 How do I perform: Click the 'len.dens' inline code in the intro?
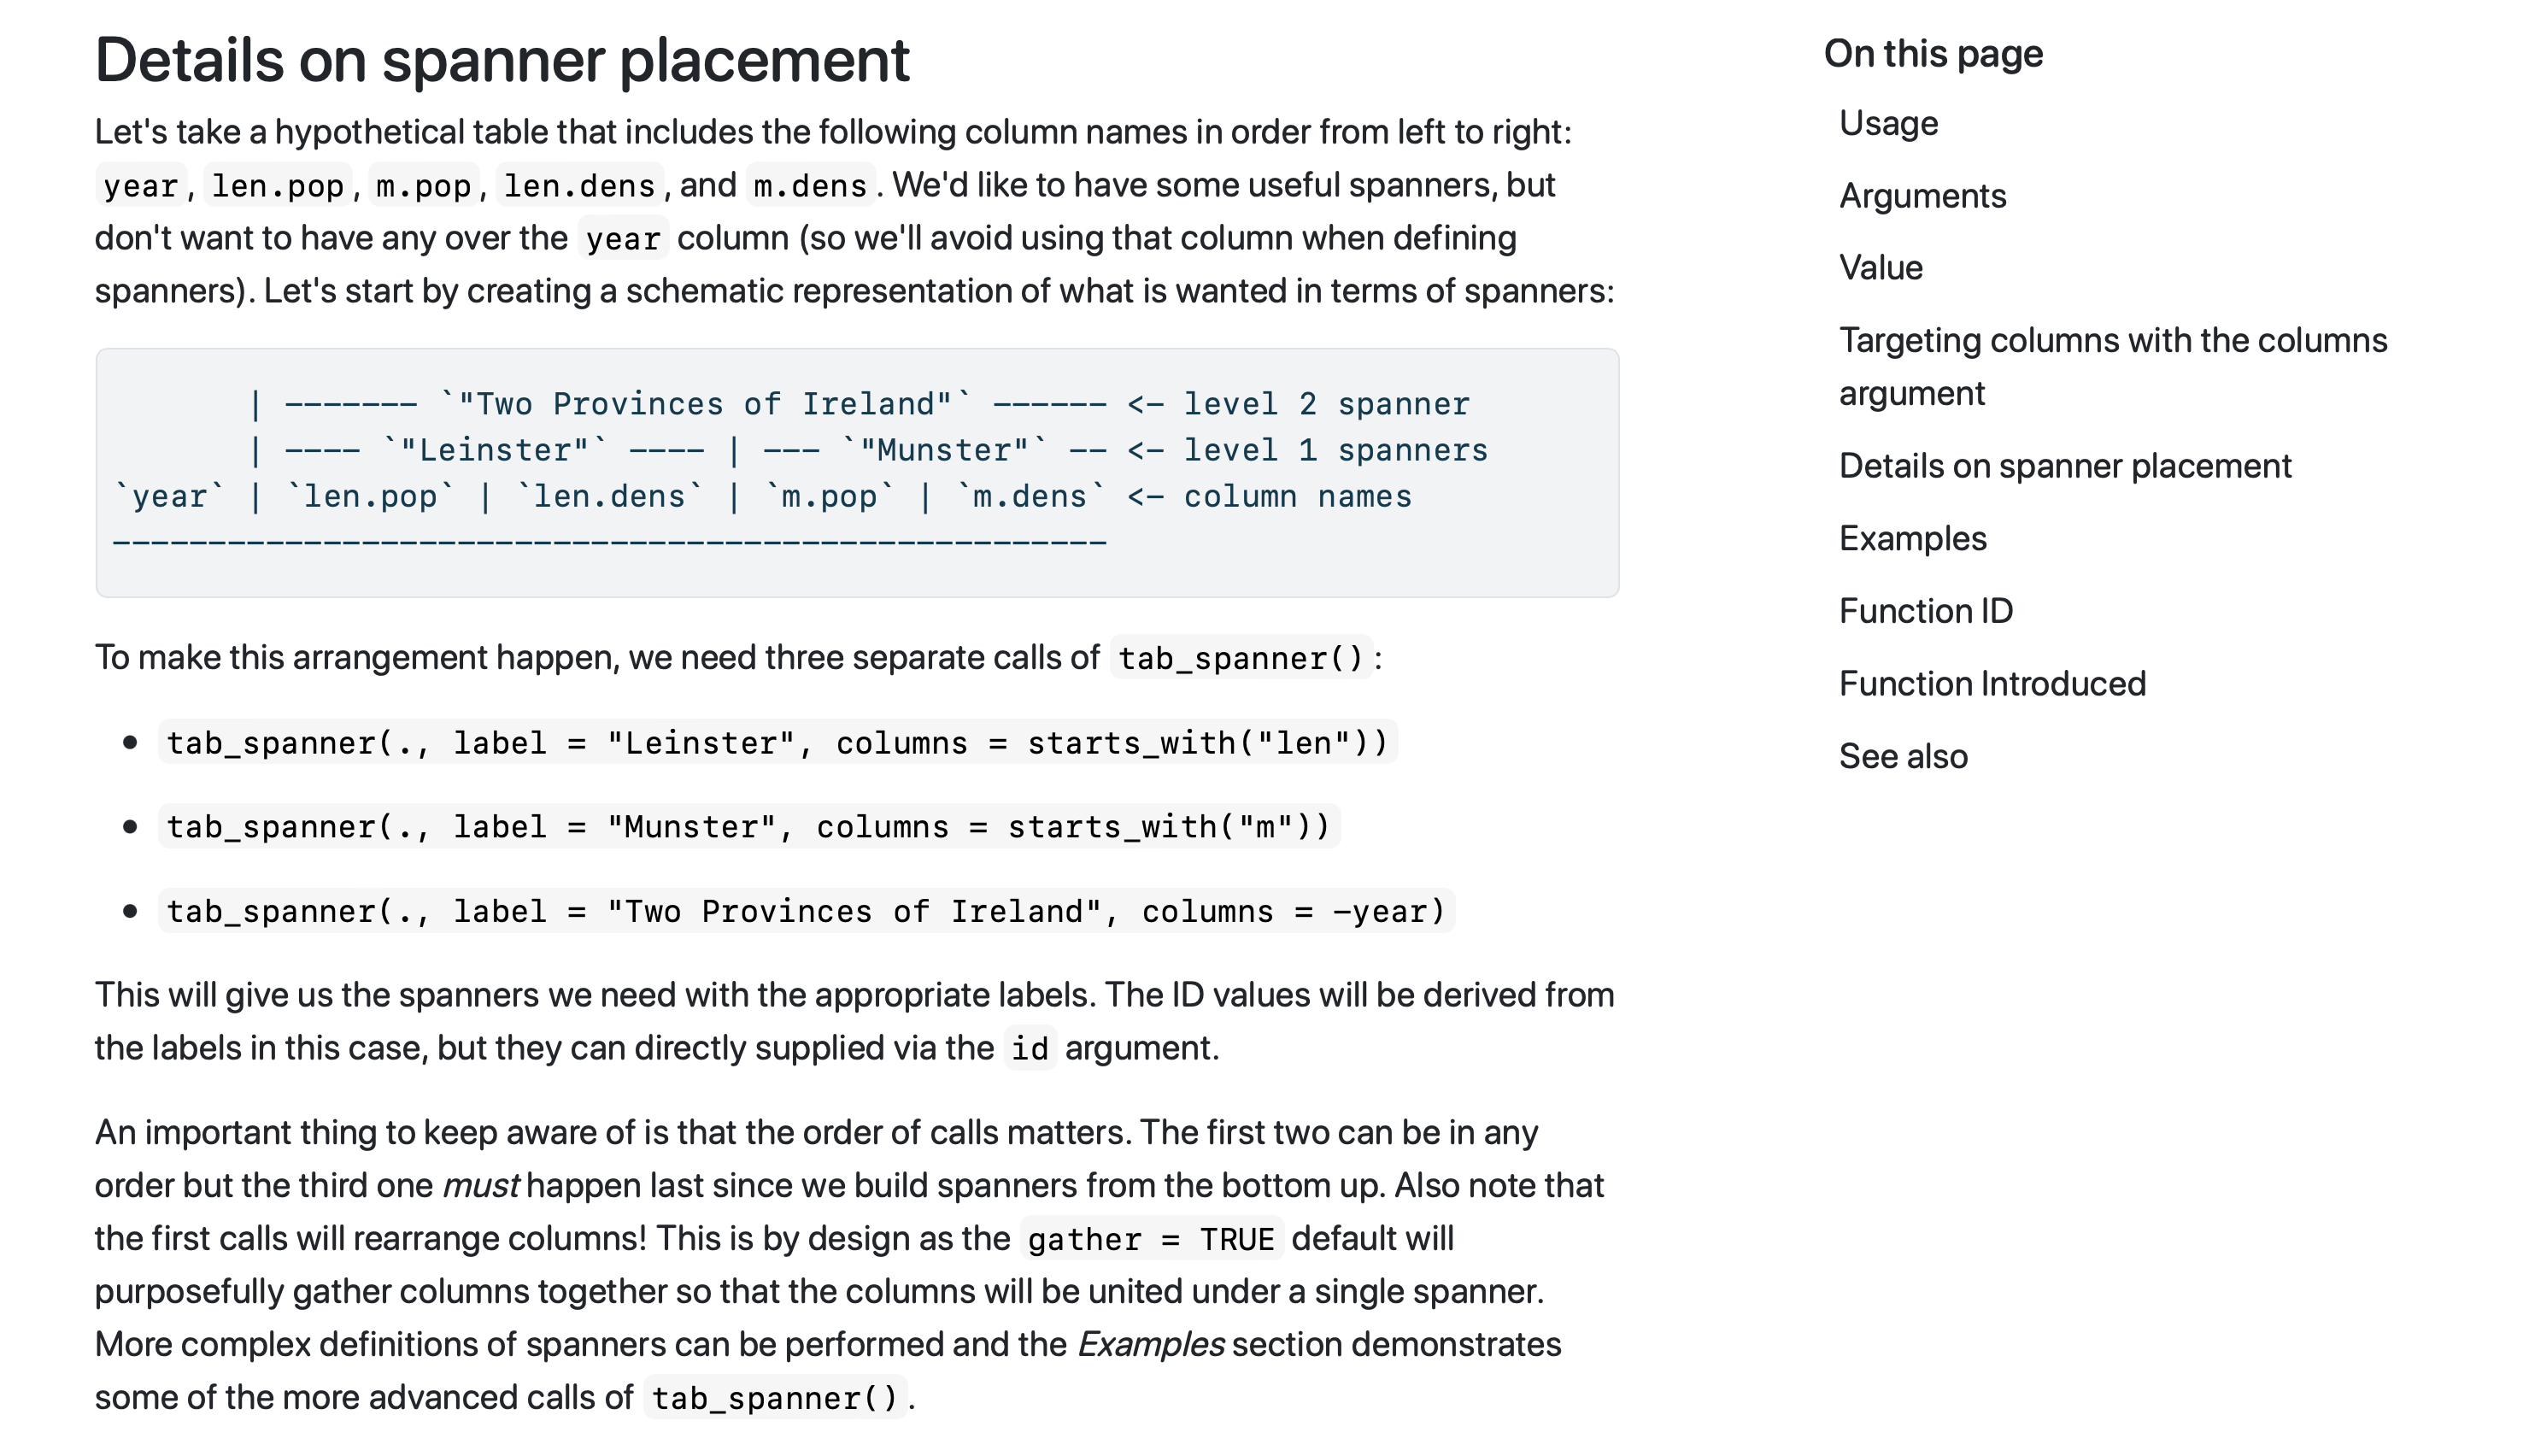[578, 186]
